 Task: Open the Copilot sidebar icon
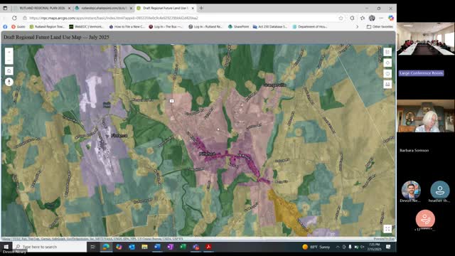[391, 18]
